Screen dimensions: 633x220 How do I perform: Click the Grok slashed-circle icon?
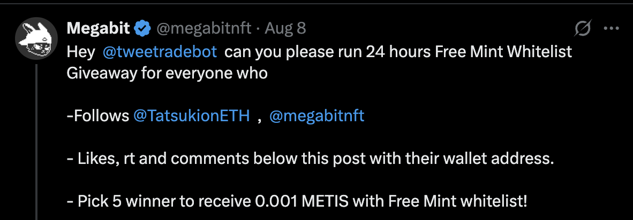click(582, 28)
